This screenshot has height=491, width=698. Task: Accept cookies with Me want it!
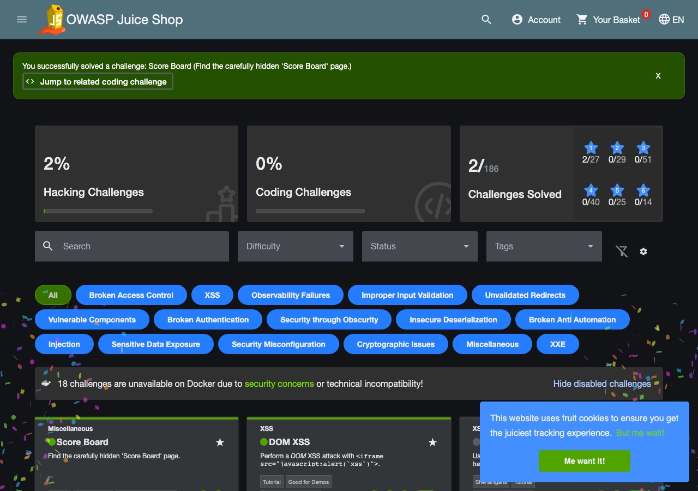(x=585, y=461)
